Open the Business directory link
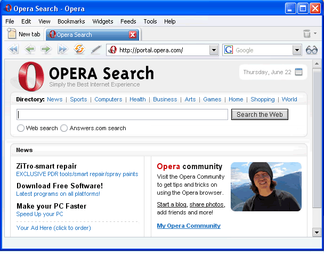This screenshot has height=255, width=324. [165, 99]
